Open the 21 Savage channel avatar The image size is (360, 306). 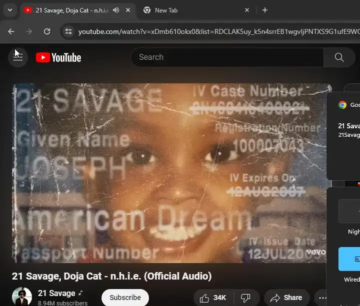coord(22,297)
